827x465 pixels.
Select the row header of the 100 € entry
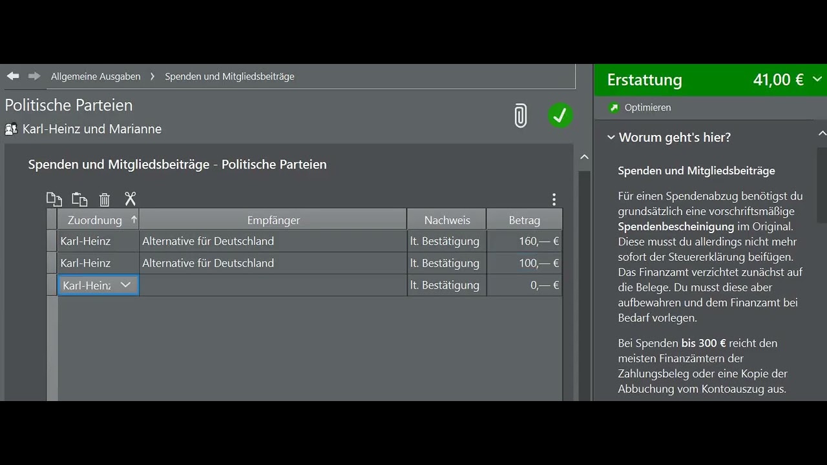52,263
